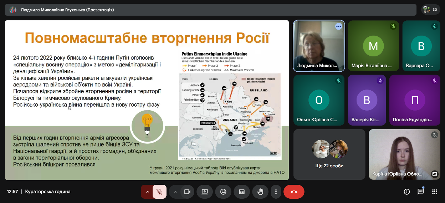Image resolution: width=445 pixels, height=203 pixels.
Task: Click meeting name 'Кураторська година'
Action: click(48, 192)
